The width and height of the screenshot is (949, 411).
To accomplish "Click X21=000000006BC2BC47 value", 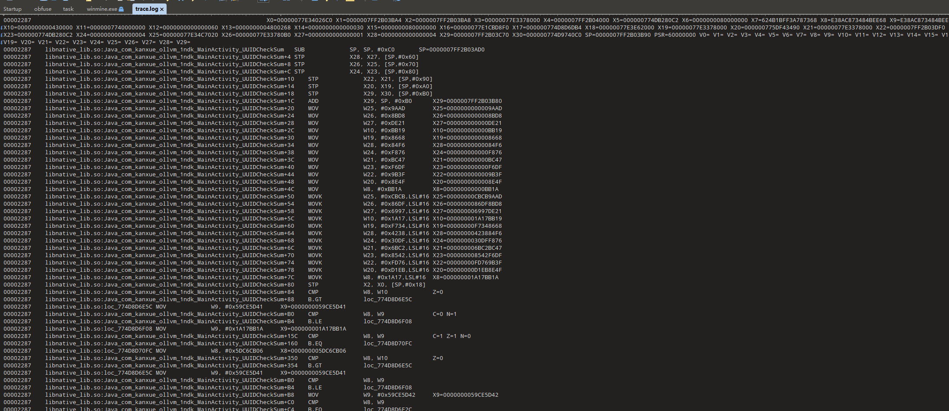I will click(467, 248).
